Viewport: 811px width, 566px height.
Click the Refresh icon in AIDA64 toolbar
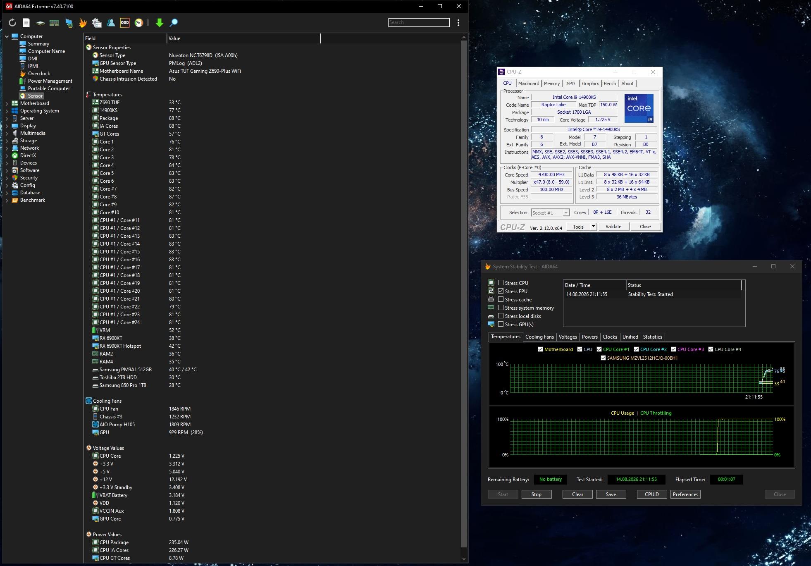click(12, 23)
